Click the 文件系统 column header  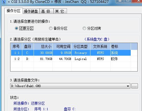point(100,46)
